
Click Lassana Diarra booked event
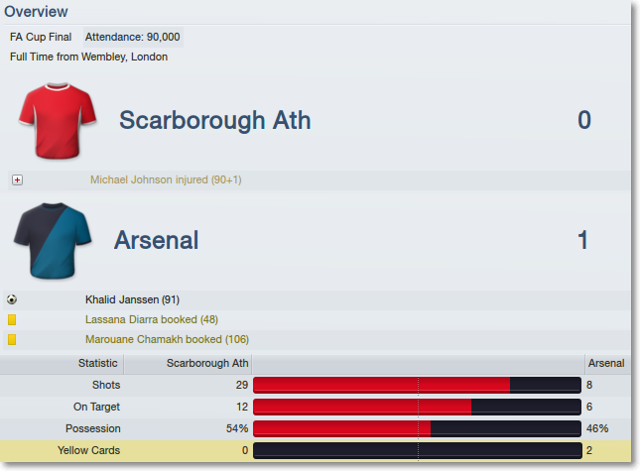152,319
